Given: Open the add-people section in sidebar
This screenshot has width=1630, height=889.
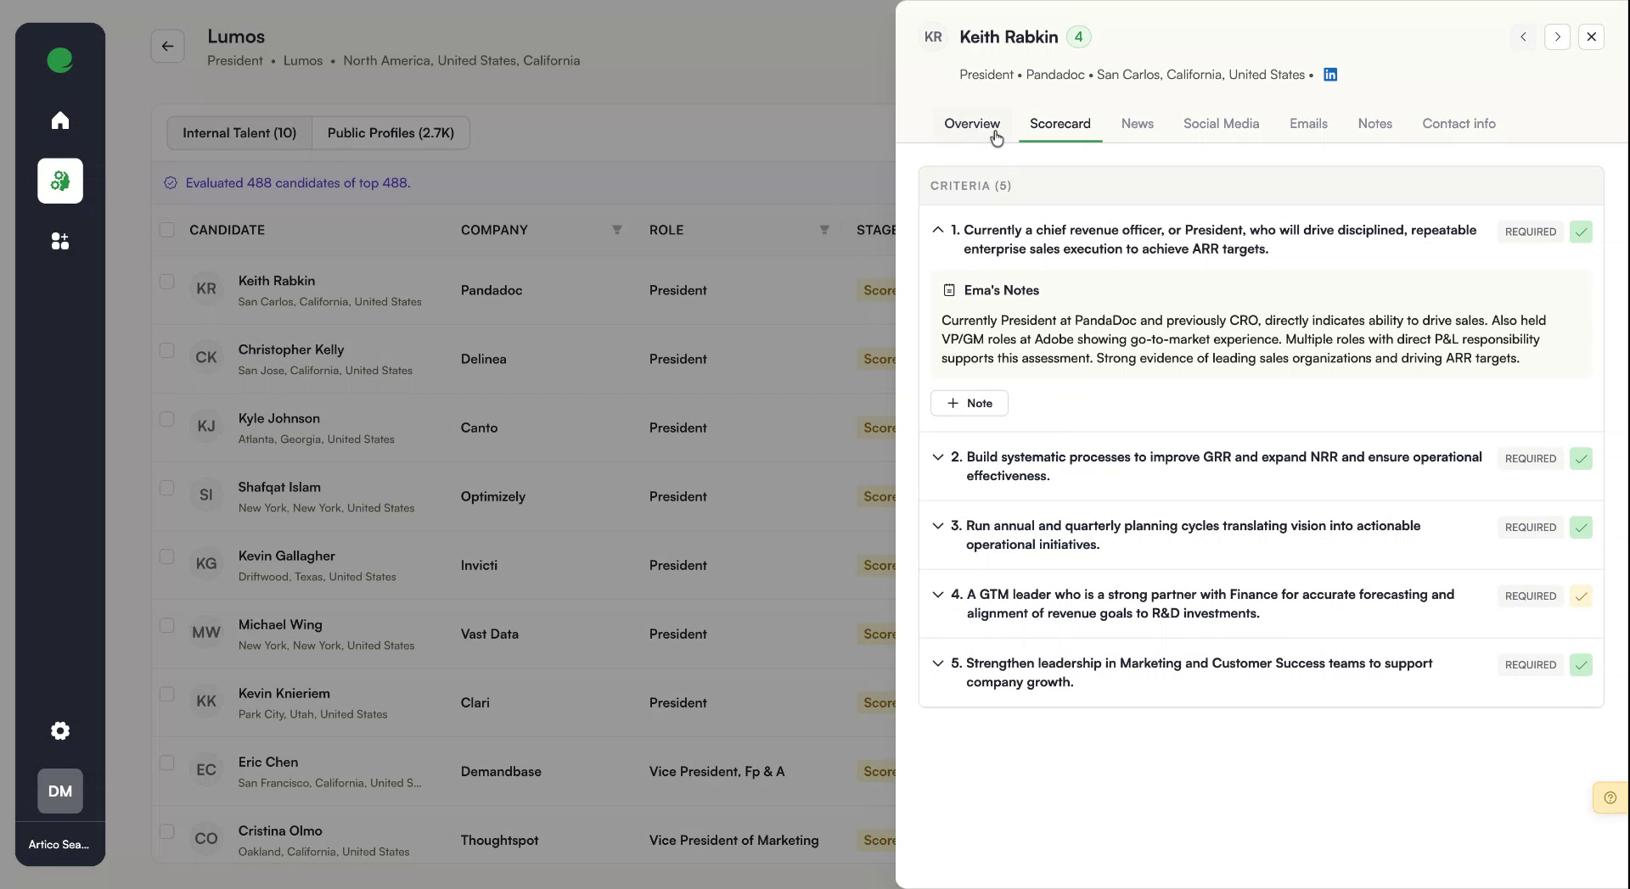Looking at the screenshot, I should (x=59, y=241).
